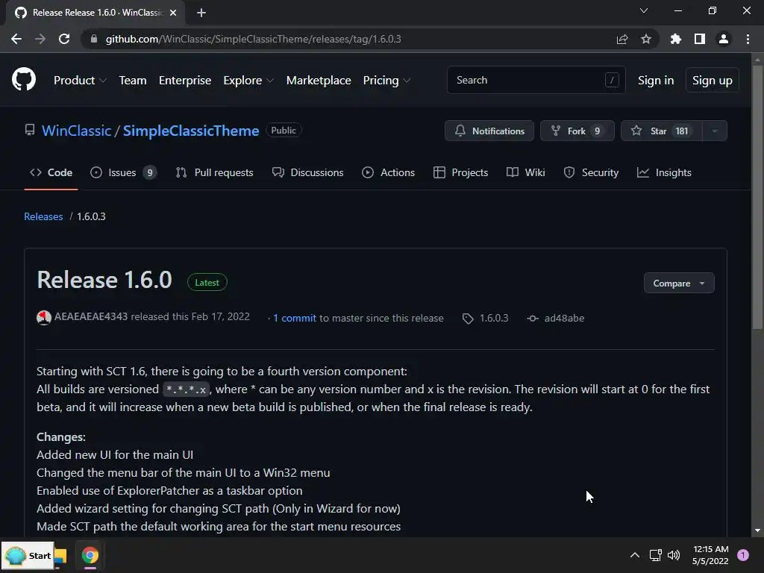The height and width of the screenshot is (573, 764).
Task: Open the Marketplace page
Action: click(319, 81)
